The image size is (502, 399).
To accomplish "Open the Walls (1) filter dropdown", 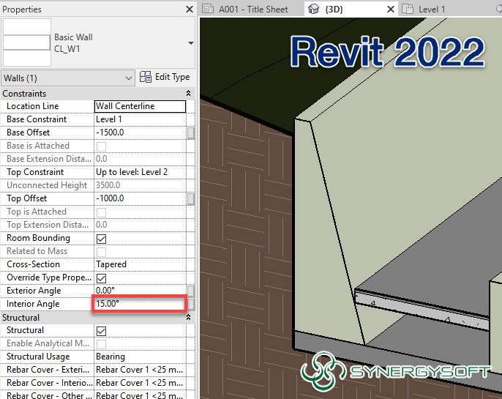I will tap(68, 78).
